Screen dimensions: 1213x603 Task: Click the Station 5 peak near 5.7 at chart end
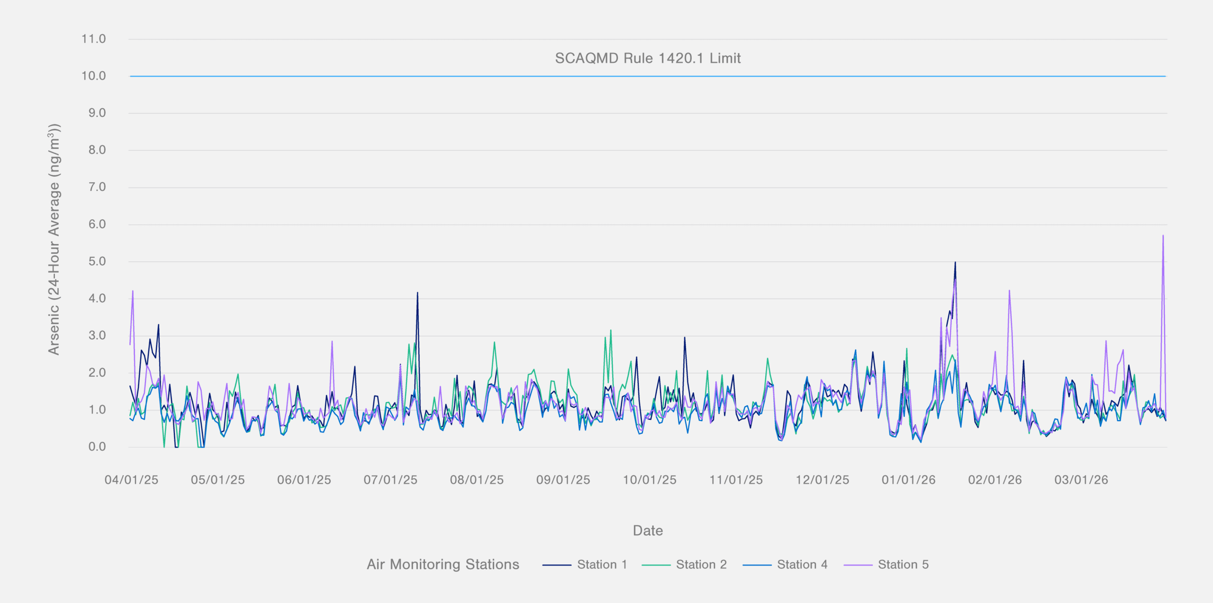1163,236
